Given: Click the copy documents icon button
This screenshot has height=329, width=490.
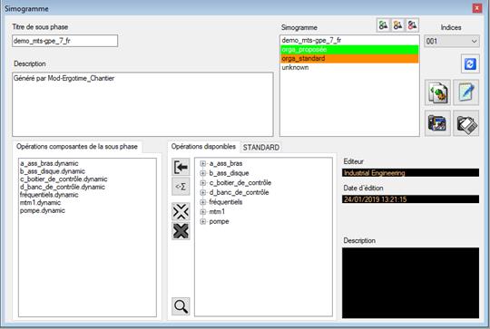Looking at the screenshot, I should point(437,92).
